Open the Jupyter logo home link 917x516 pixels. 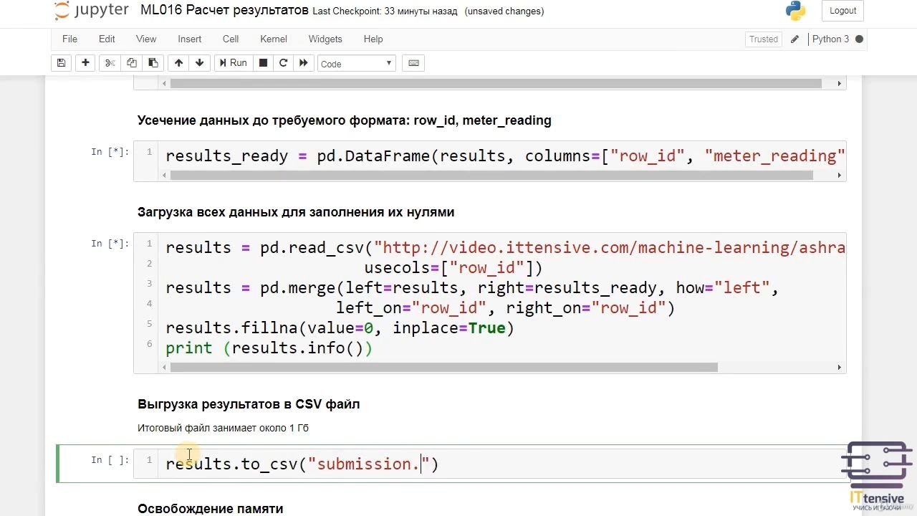pos(91,11)
